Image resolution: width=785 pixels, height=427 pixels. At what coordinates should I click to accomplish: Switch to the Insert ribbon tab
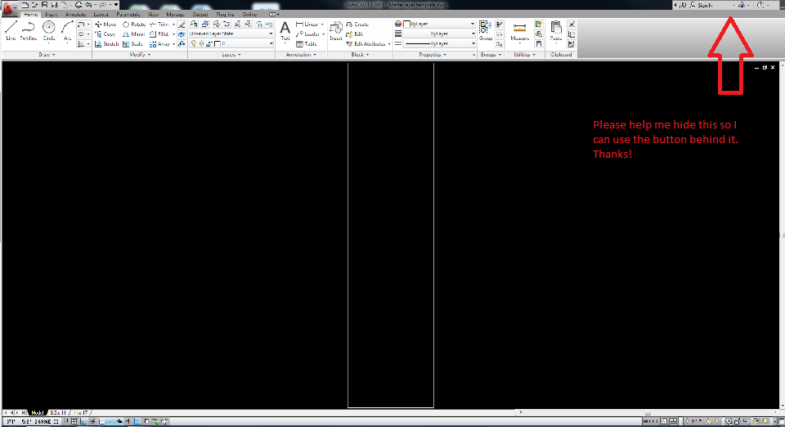point(52,15)
